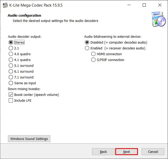Go back to previous installer page
The width and height of the screenshot is (168, 159).
click(x=103, y=152)
